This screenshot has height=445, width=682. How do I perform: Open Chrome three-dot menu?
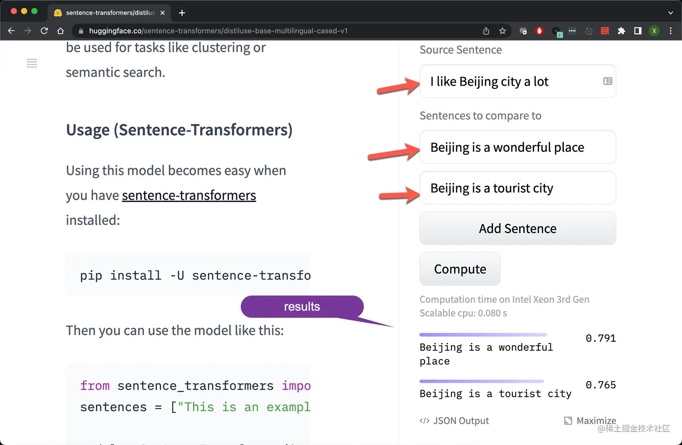tap(671, 31)
